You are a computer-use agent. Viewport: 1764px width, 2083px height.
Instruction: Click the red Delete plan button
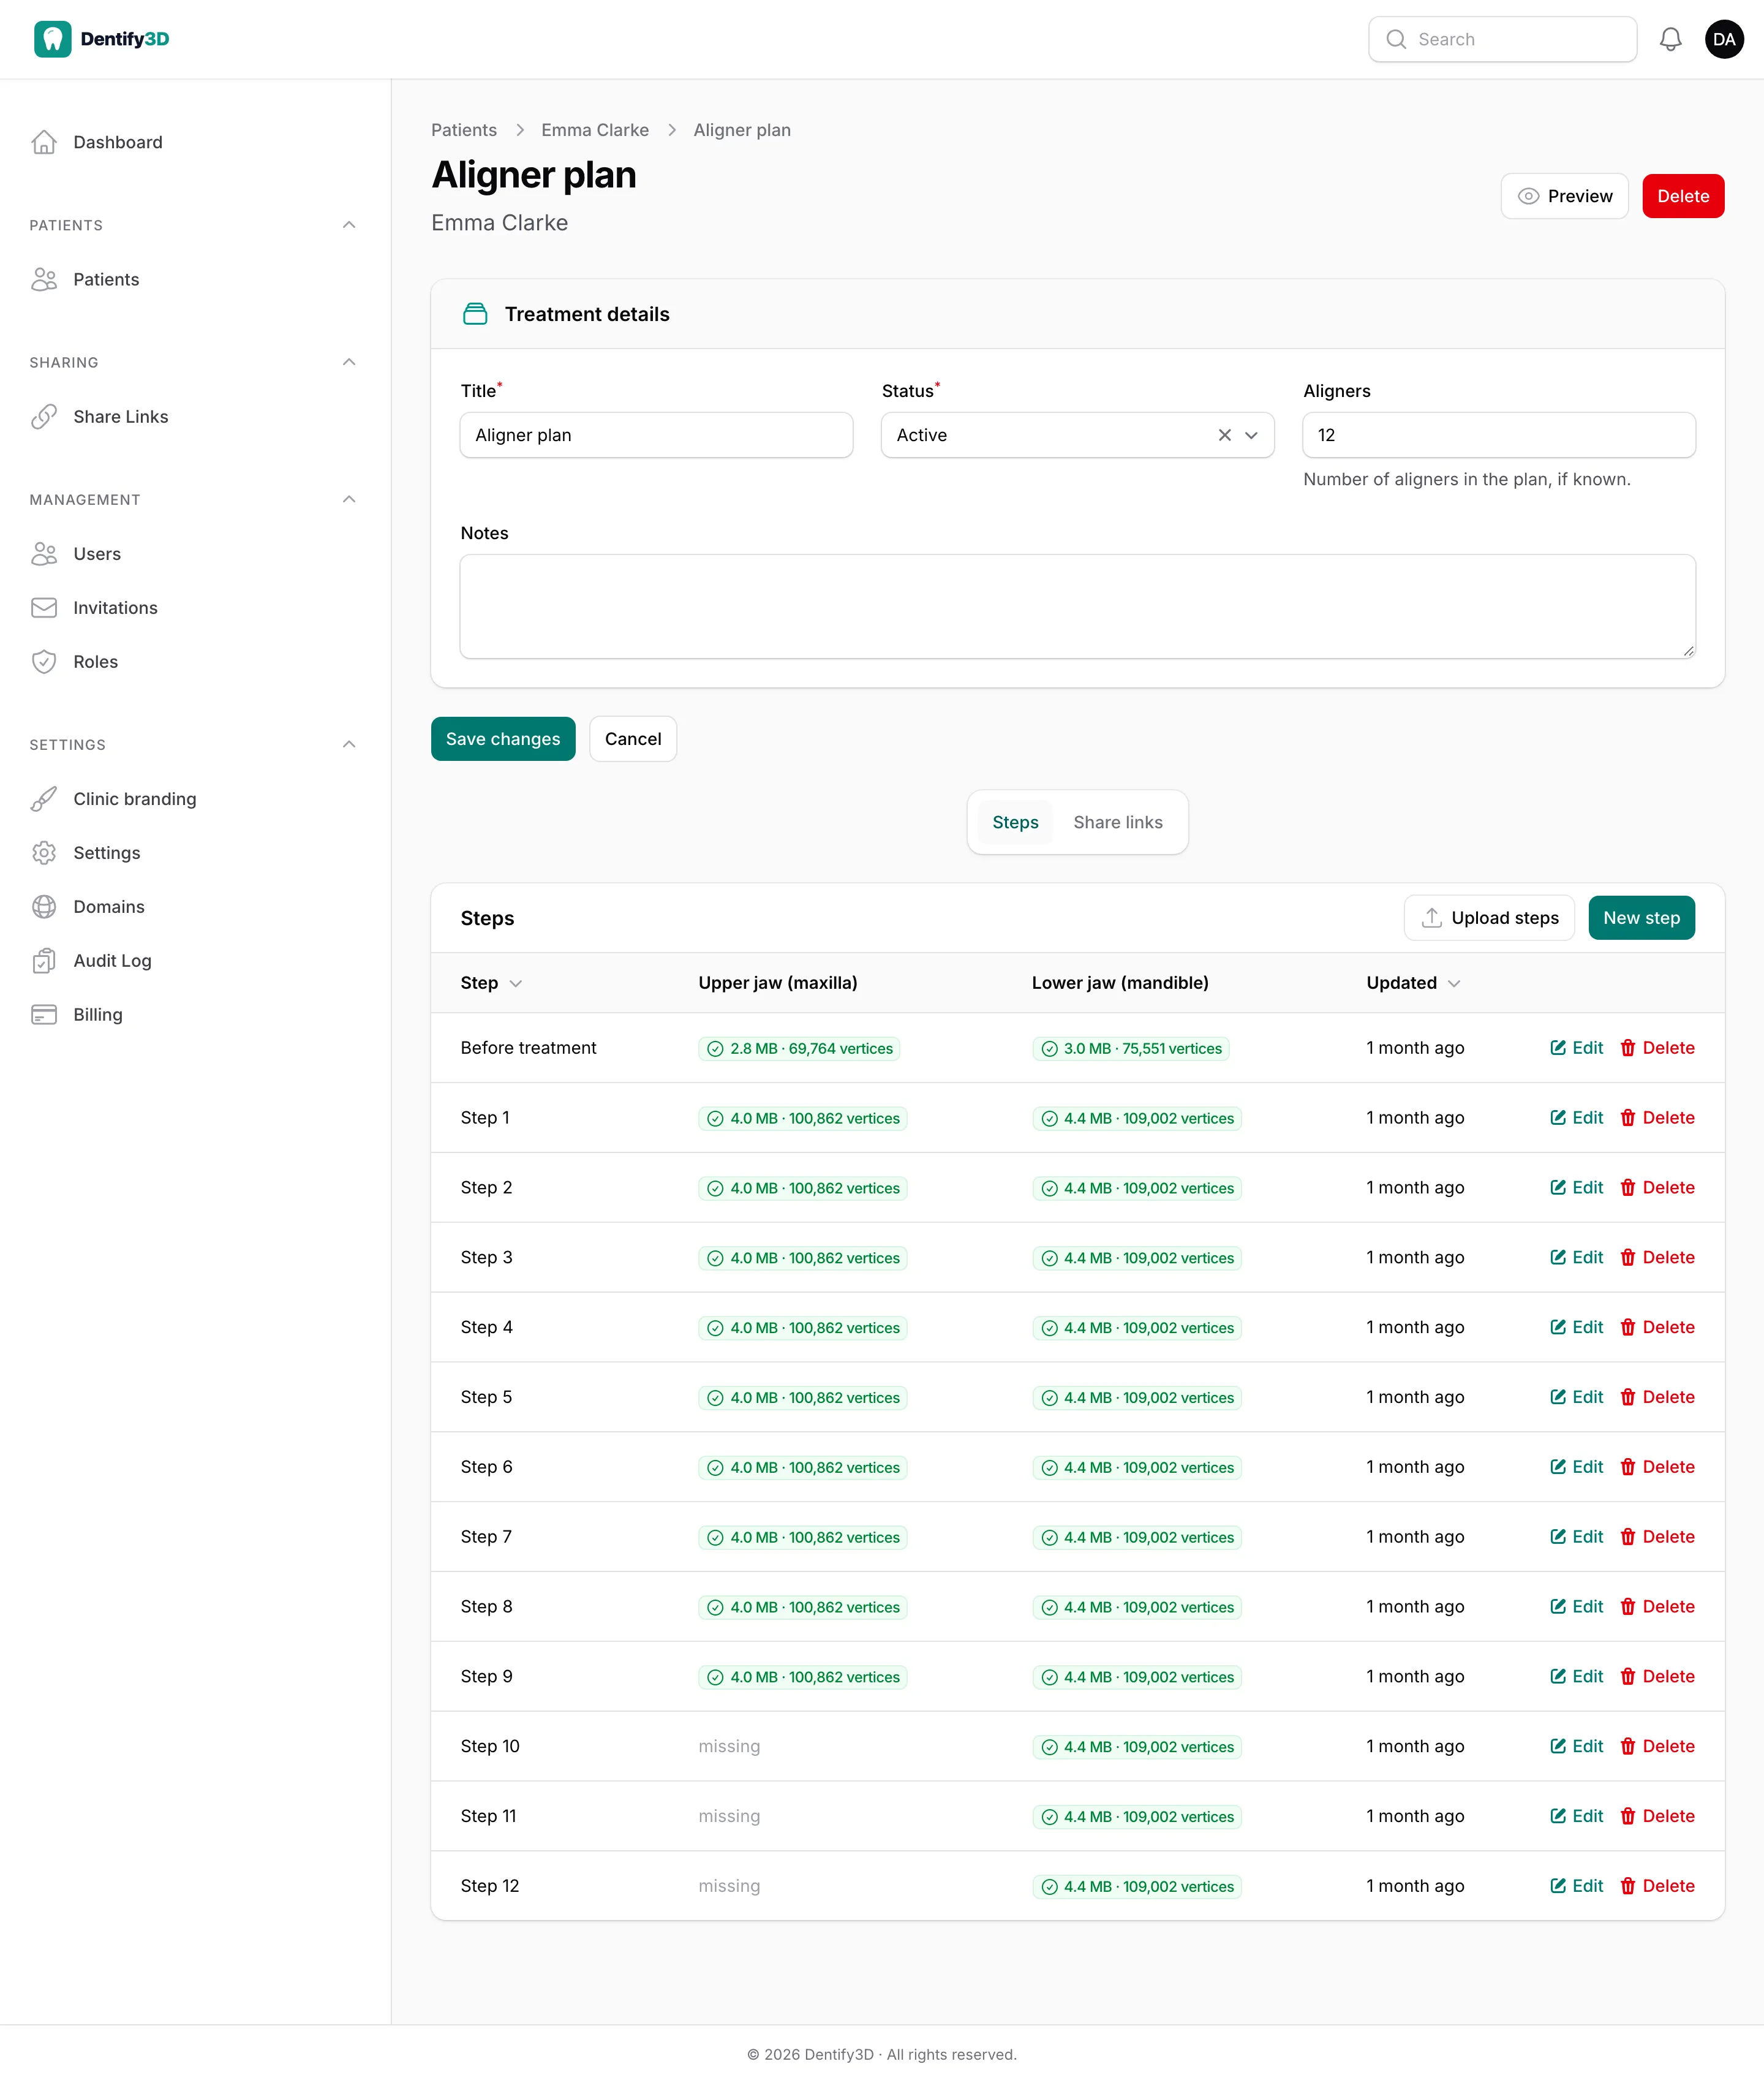1683,196
